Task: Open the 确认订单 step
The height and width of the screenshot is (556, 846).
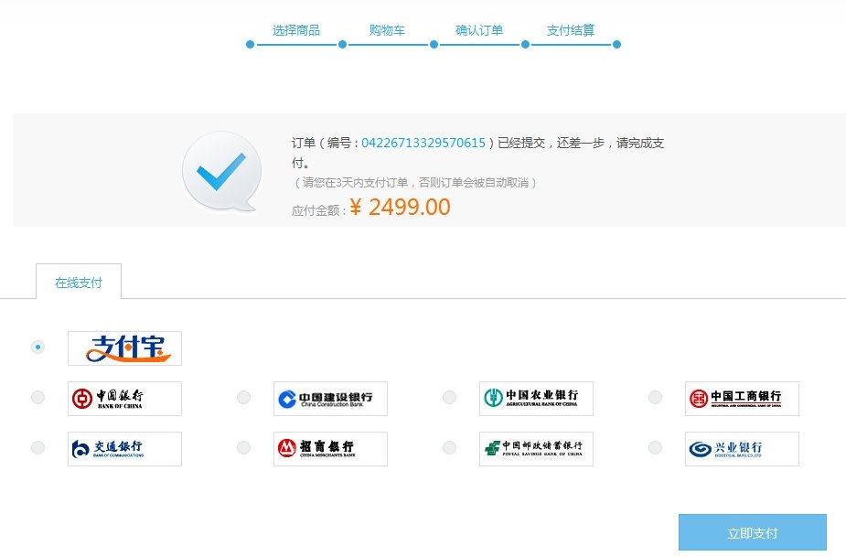Action: coord(477,29)
